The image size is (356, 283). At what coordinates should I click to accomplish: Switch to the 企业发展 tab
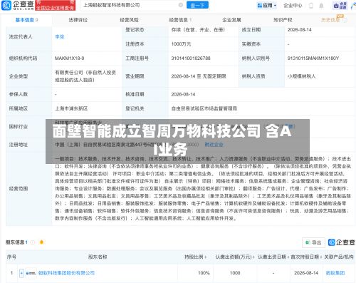tap(231, 20)
